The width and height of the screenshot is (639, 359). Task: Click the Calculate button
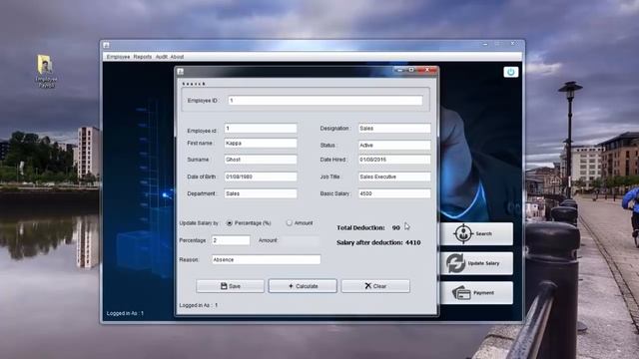303,286
